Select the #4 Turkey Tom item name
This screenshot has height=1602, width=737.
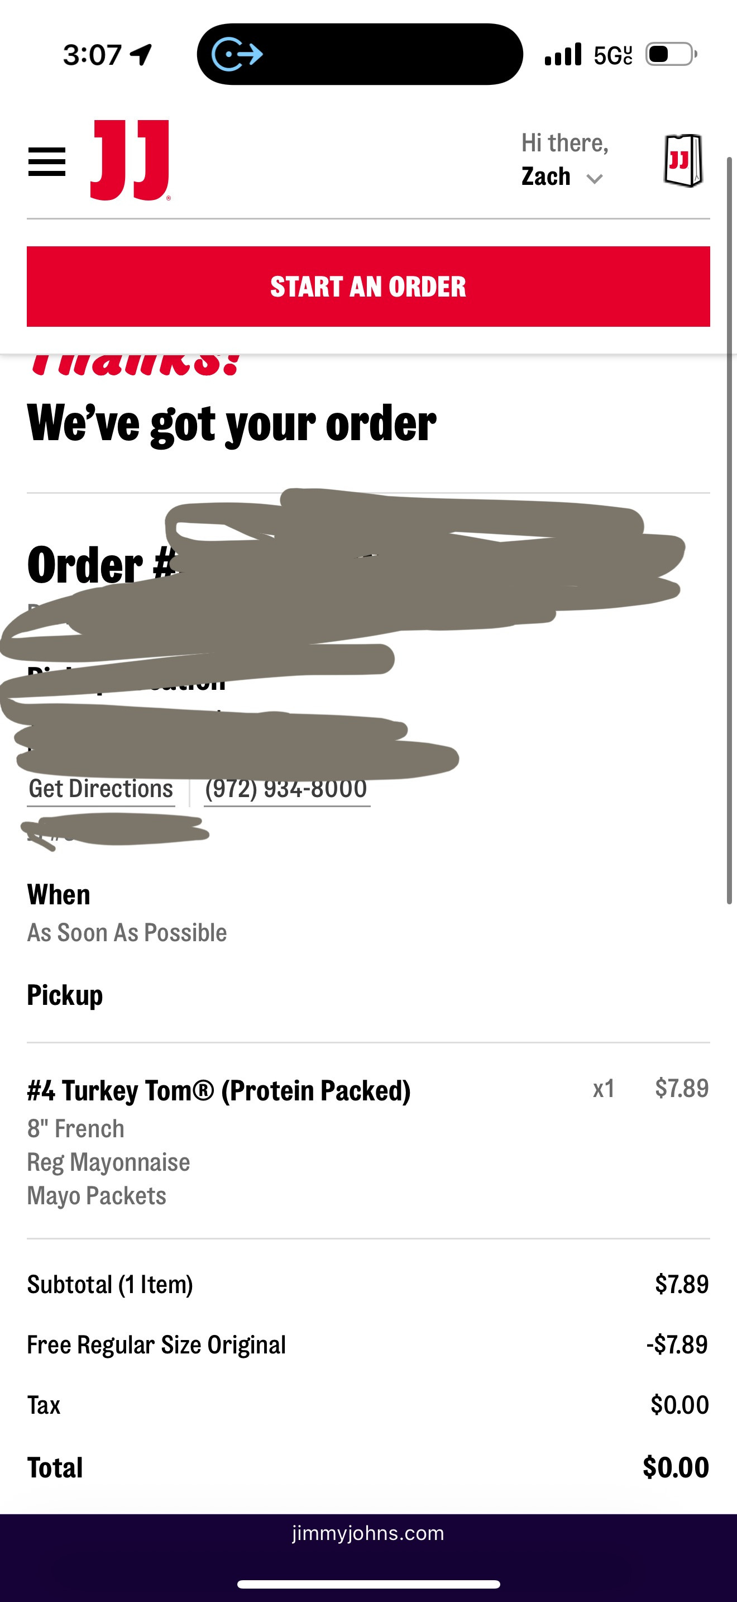pyautogui.click(x=219, y=1090)
